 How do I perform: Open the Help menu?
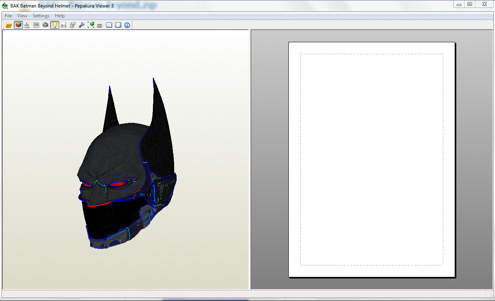[x=60, y=16]
